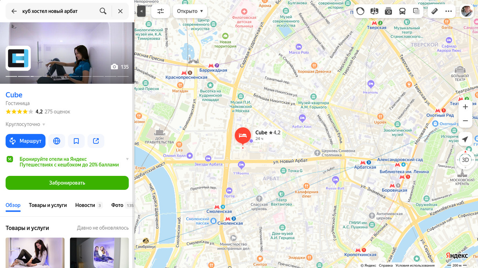
Task: Select the ruler distance tool
Action: (435, 11)
